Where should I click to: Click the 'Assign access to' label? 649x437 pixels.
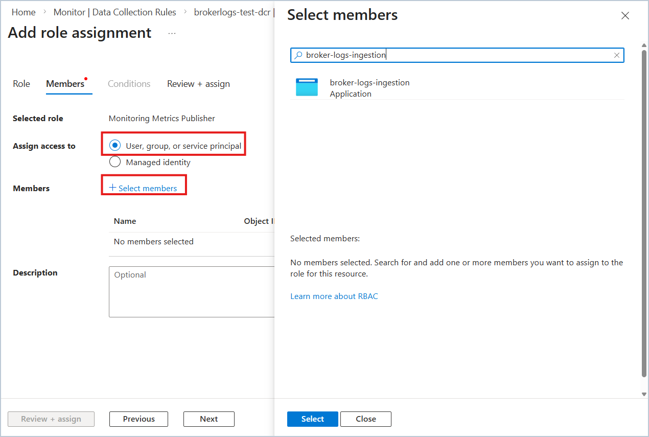[44, 146]
